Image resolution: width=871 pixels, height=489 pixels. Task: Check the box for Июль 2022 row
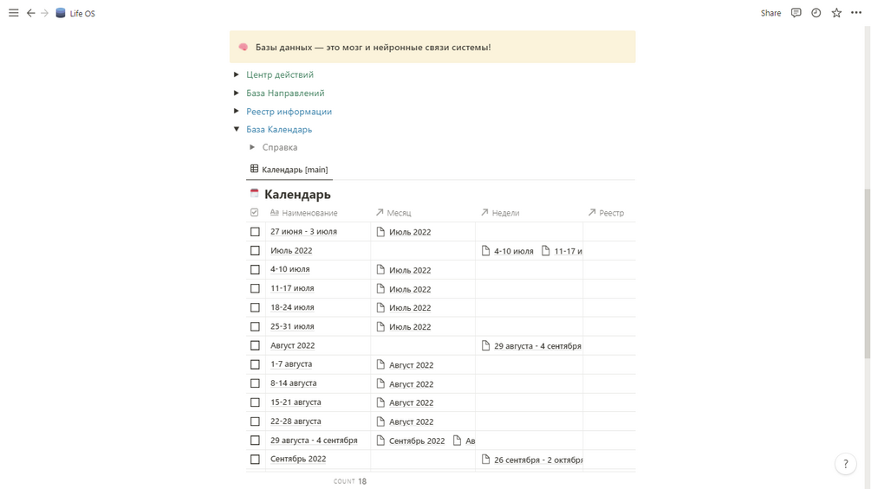pos(255,251)
